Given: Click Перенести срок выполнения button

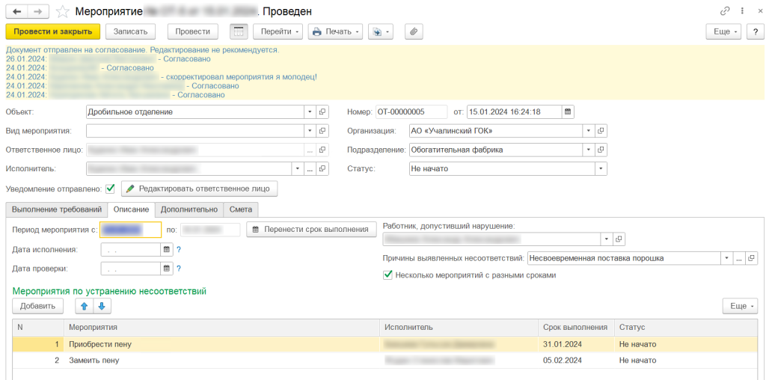Looking at the screenshot, I should 311,229.
